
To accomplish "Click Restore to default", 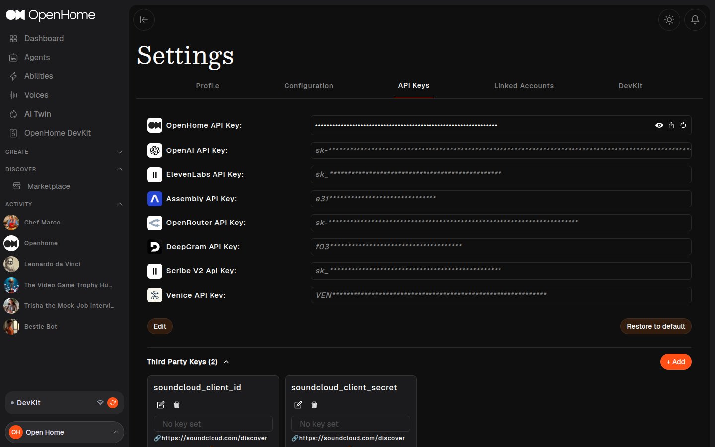I will (656, 326).
